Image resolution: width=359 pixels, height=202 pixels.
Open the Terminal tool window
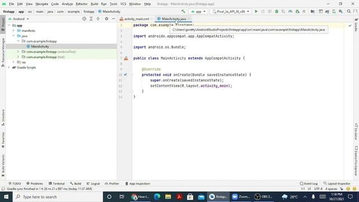tap(57, 183)
